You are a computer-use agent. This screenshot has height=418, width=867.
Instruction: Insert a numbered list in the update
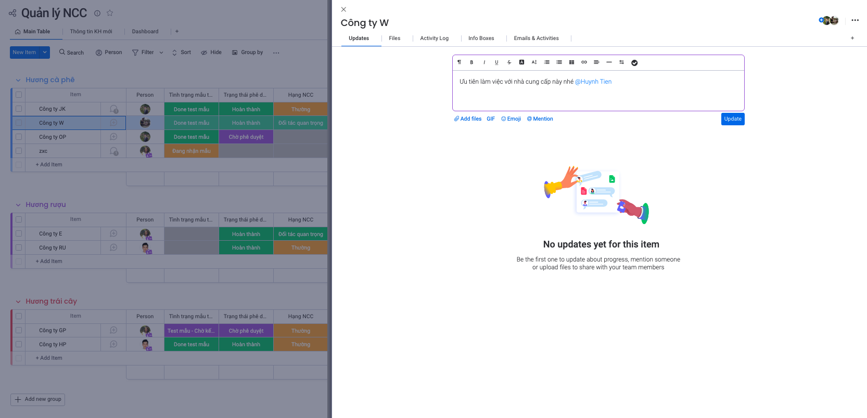[x=546, y=62]
